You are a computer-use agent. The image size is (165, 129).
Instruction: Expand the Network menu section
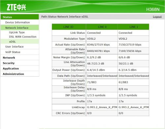tap(9, 58)
